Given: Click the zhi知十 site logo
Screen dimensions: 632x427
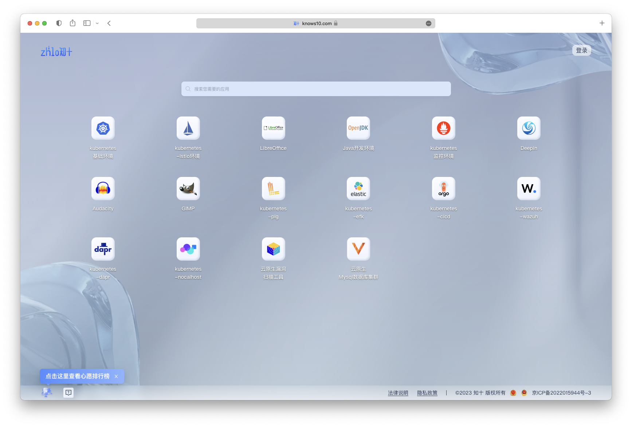Looking at the screenshot, I should [56, 52].
